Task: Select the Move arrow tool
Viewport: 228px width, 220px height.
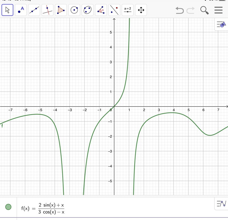Action: pos(7,10)
